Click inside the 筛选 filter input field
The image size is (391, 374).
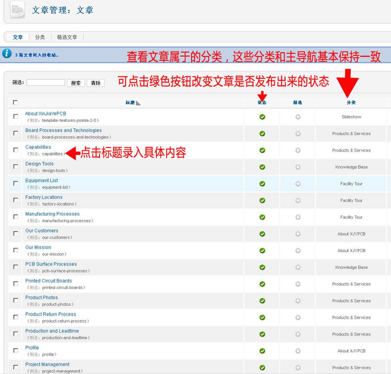[46, 83]
